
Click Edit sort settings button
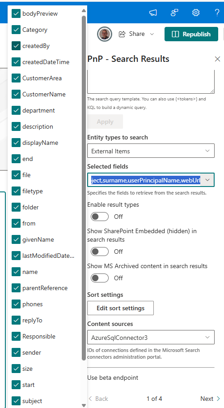120,308
